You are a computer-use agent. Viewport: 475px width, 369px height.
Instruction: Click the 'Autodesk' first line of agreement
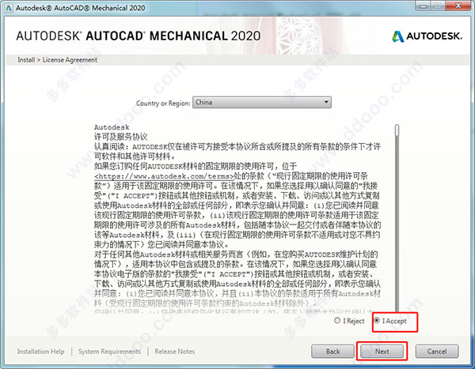[112, 127]
